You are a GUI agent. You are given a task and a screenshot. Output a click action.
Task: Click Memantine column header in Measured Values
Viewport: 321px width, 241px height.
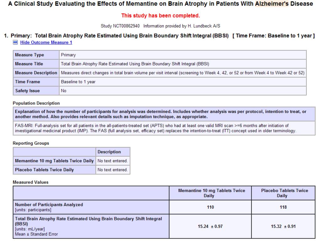click(210, 193)
